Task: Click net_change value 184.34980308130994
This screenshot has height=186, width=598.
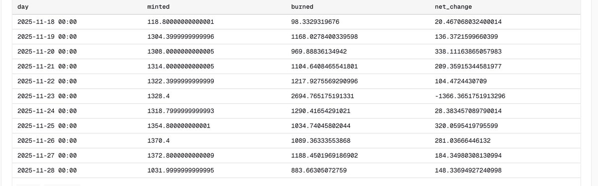Action: click(468, 156)
